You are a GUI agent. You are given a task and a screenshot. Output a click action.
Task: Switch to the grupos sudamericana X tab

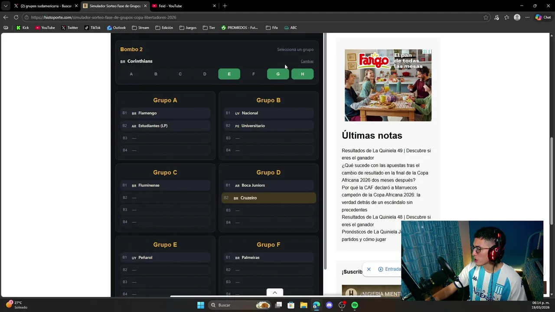45,6
